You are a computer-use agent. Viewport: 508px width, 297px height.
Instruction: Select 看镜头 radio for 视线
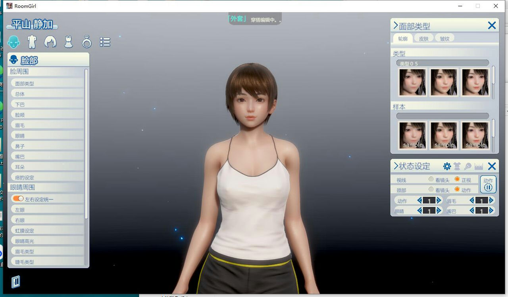431,179
